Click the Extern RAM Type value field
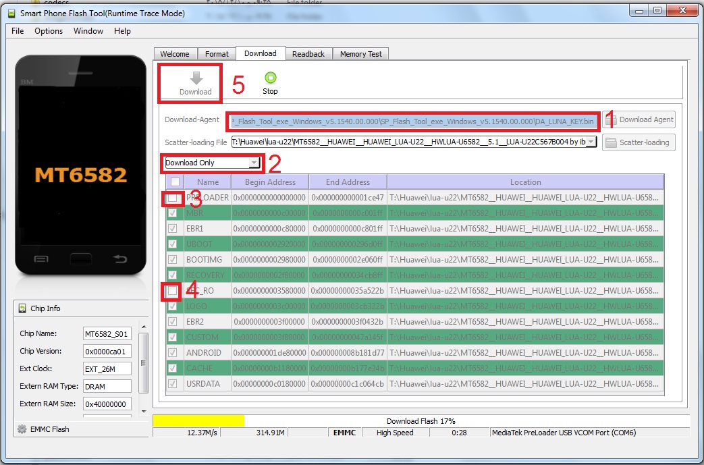The height and width of the screenshot is (465, 704). [107, 387]
